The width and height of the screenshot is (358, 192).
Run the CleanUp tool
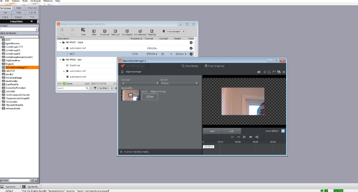(151, 31)
